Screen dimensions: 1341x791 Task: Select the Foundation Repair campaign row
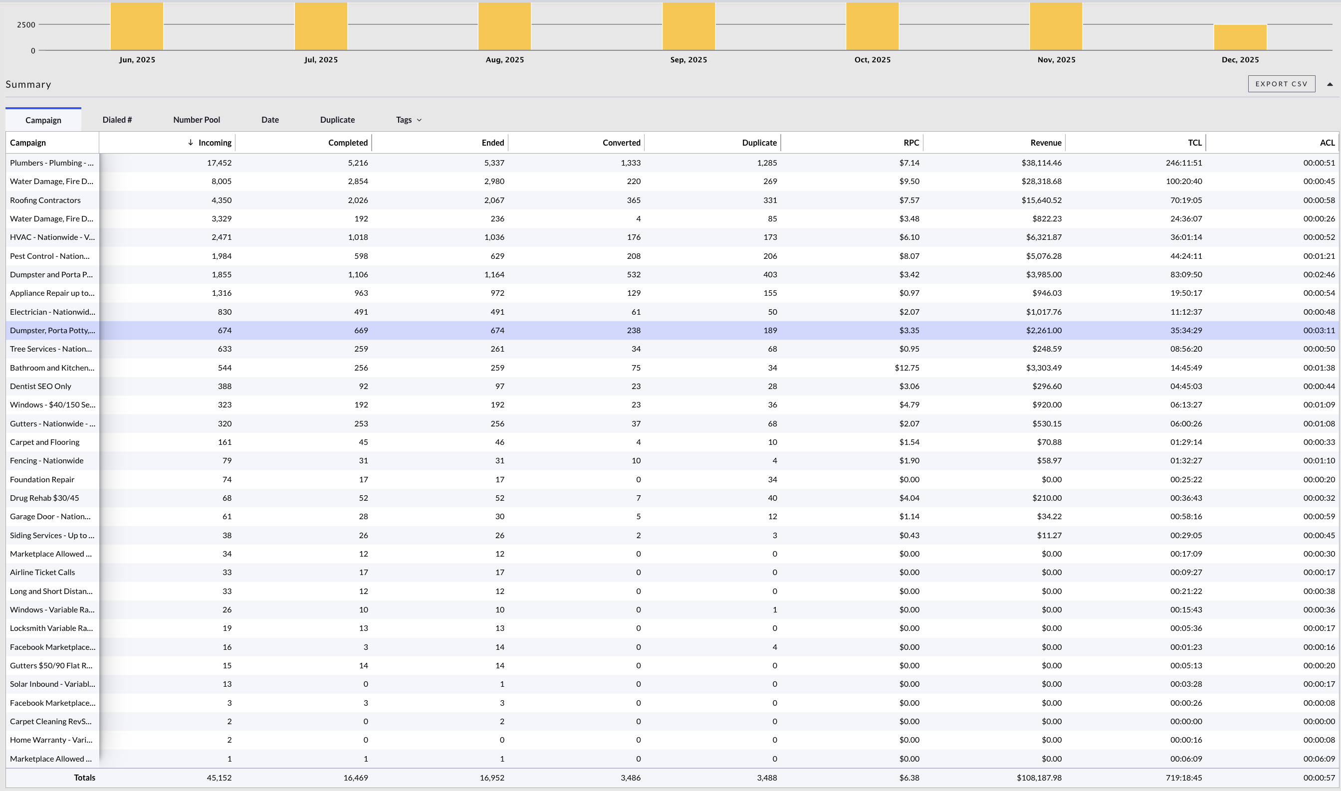(x=42, y=480)
